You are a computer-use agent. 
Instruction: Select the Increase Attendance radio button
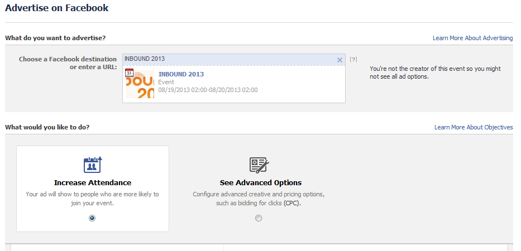[92, 218]
